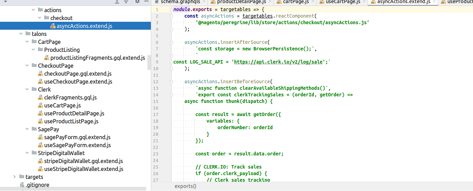Close the useCartPage.js editor tab
473x191 pixels.
point(364,2)
